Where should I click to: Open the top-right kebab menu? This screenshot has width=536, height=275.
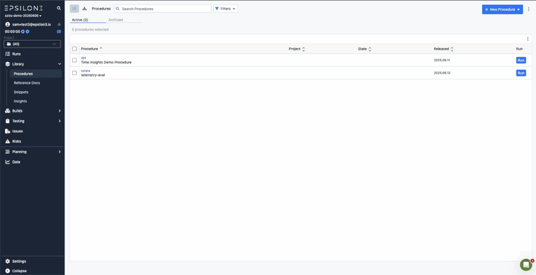[x=528, y=9]
